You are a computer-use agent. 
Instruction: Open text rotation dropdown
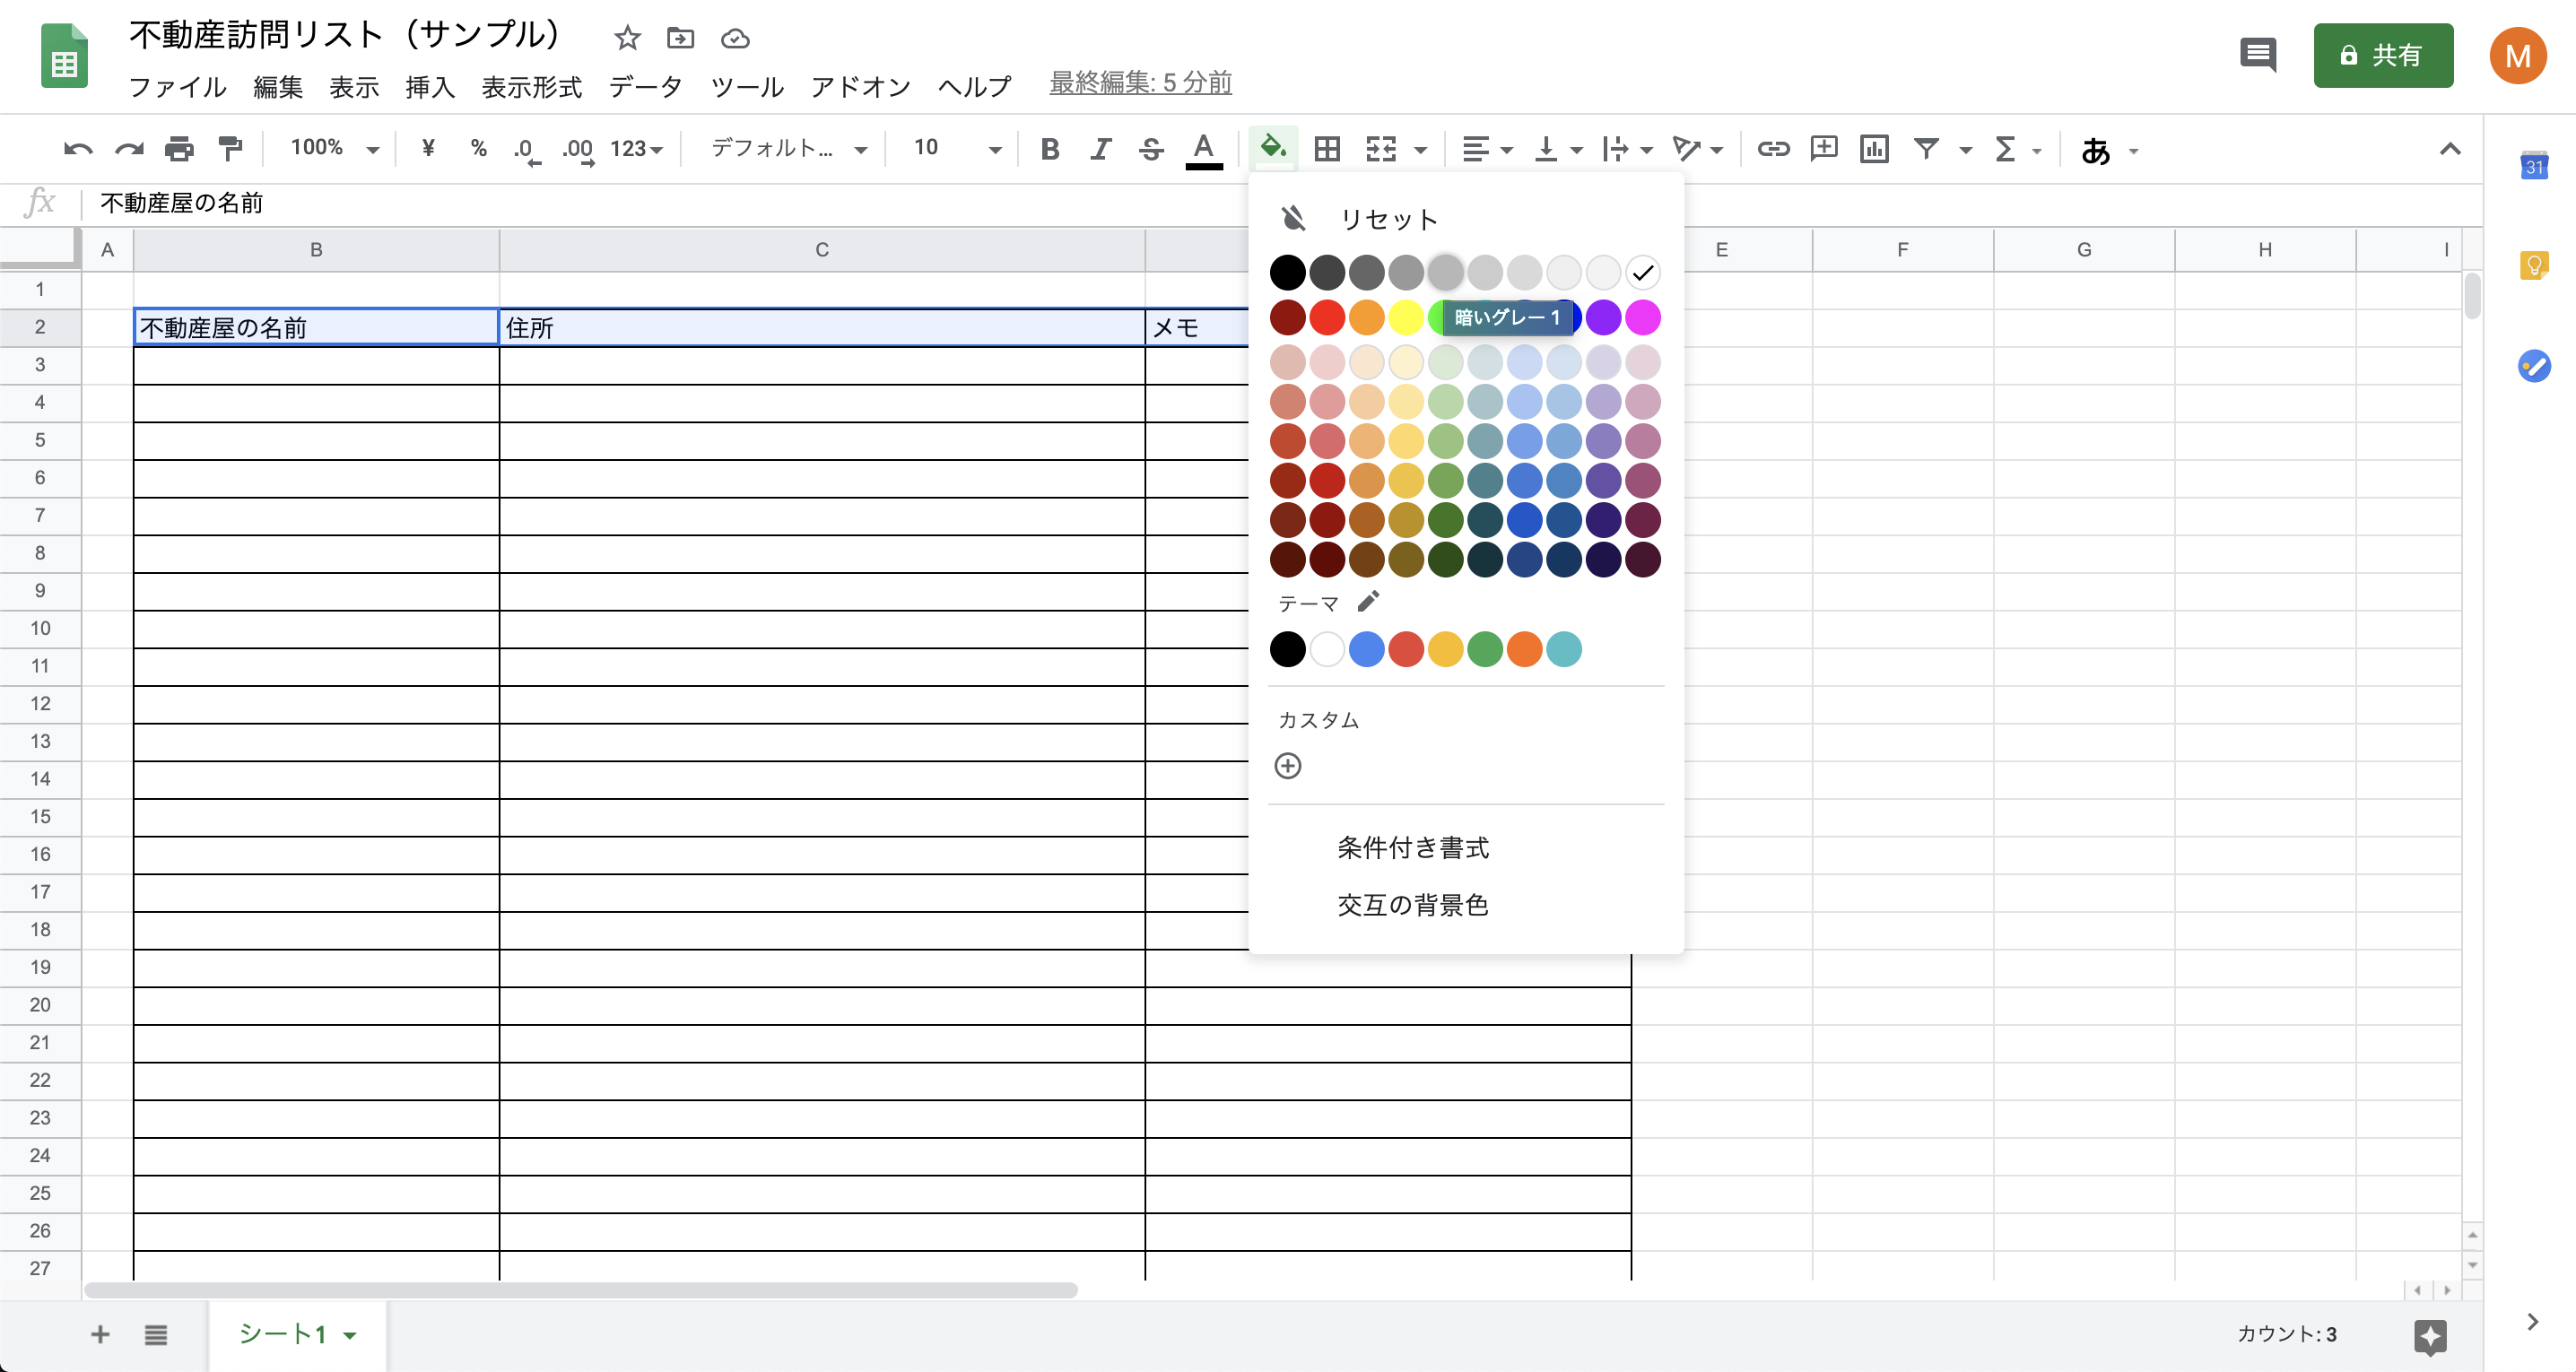1697,149
